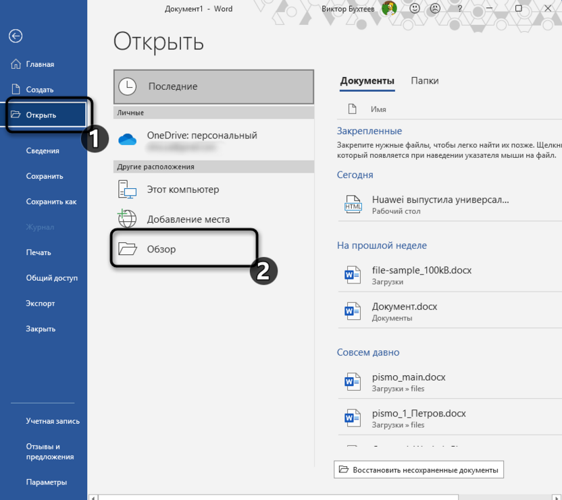Viewport: 562px width, 500px height.
Task: Click Word icon of file-sample_100kB.docx
Action: click(353, 275)
